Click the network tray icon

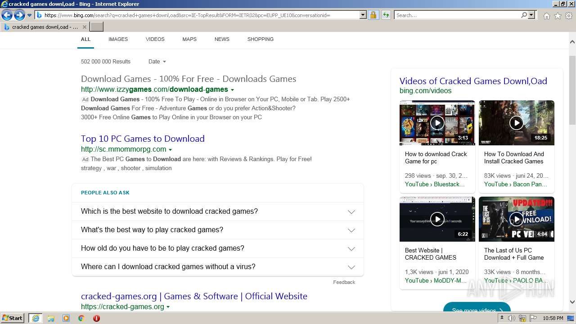522,318
